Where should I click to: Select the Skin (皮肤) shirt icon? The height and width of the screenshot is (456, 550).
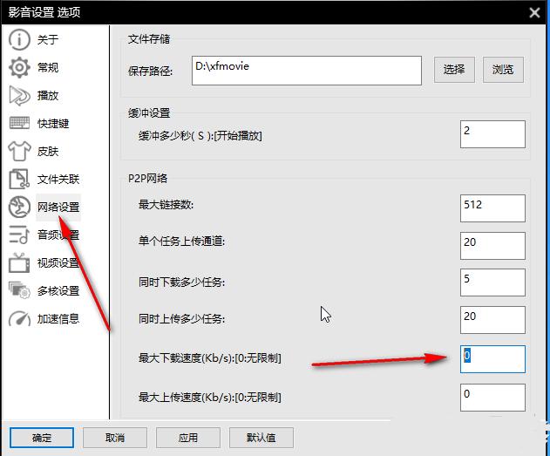(x=19, y=152)
